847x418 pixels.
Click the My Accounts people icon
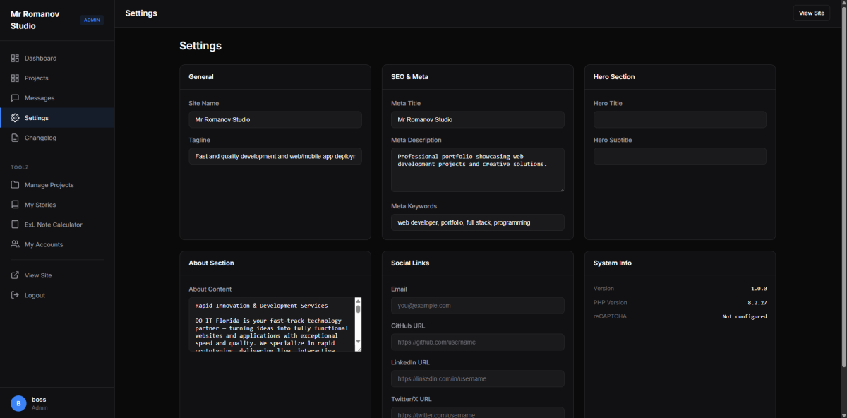click(x=15, y=244)
